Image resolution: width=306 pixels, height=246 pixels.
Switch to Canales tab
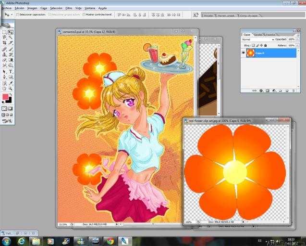[258, 35]
